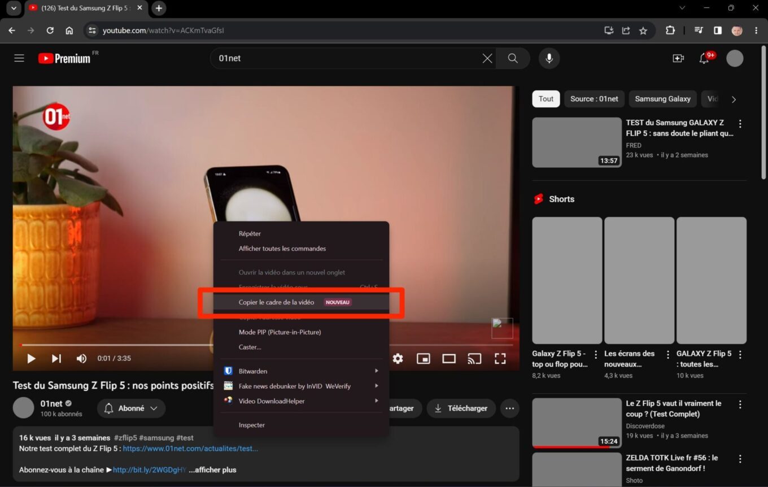Select Mode PIP (Picture-in-Picture)
This screenshot has width=768, height=487.
pos(302,332)
